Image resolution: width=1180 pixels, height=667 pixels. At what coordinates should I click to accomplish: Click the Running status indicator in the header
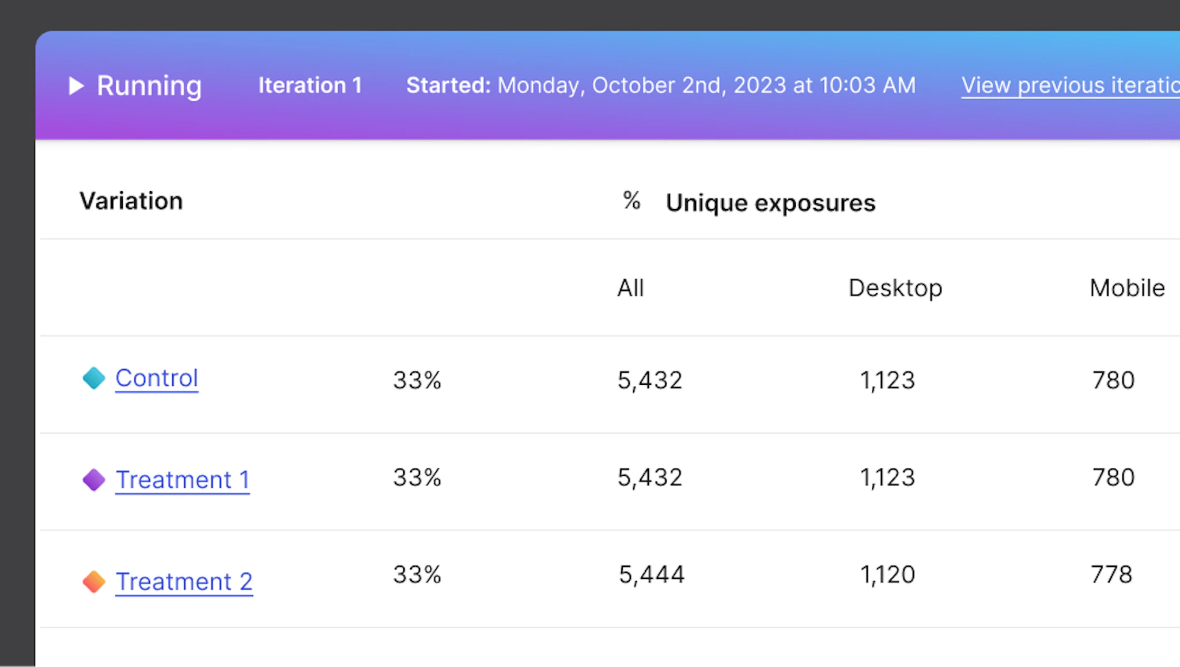pyautogui.click(x=149, y=85)
